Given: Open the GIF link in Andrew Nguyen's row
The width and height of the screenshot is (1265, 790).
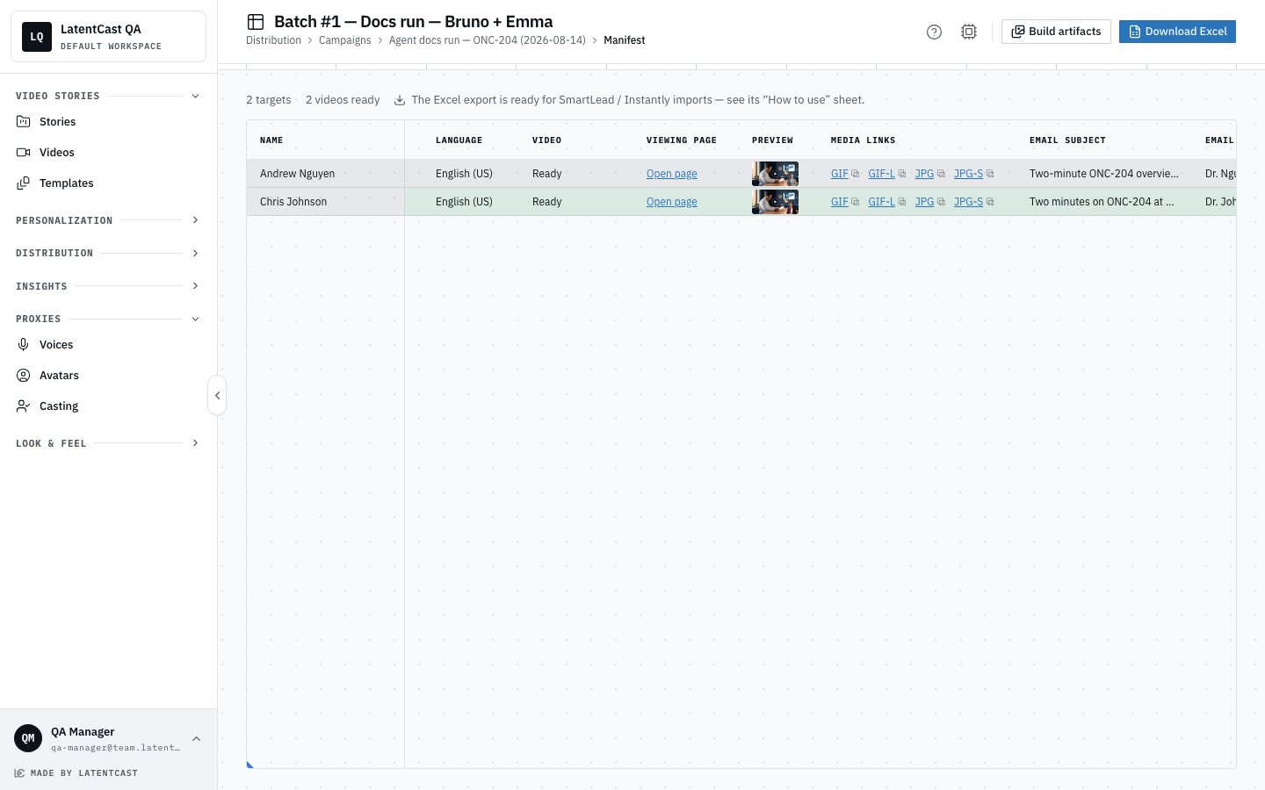Looking at the screenshot, I should [840, 174].
